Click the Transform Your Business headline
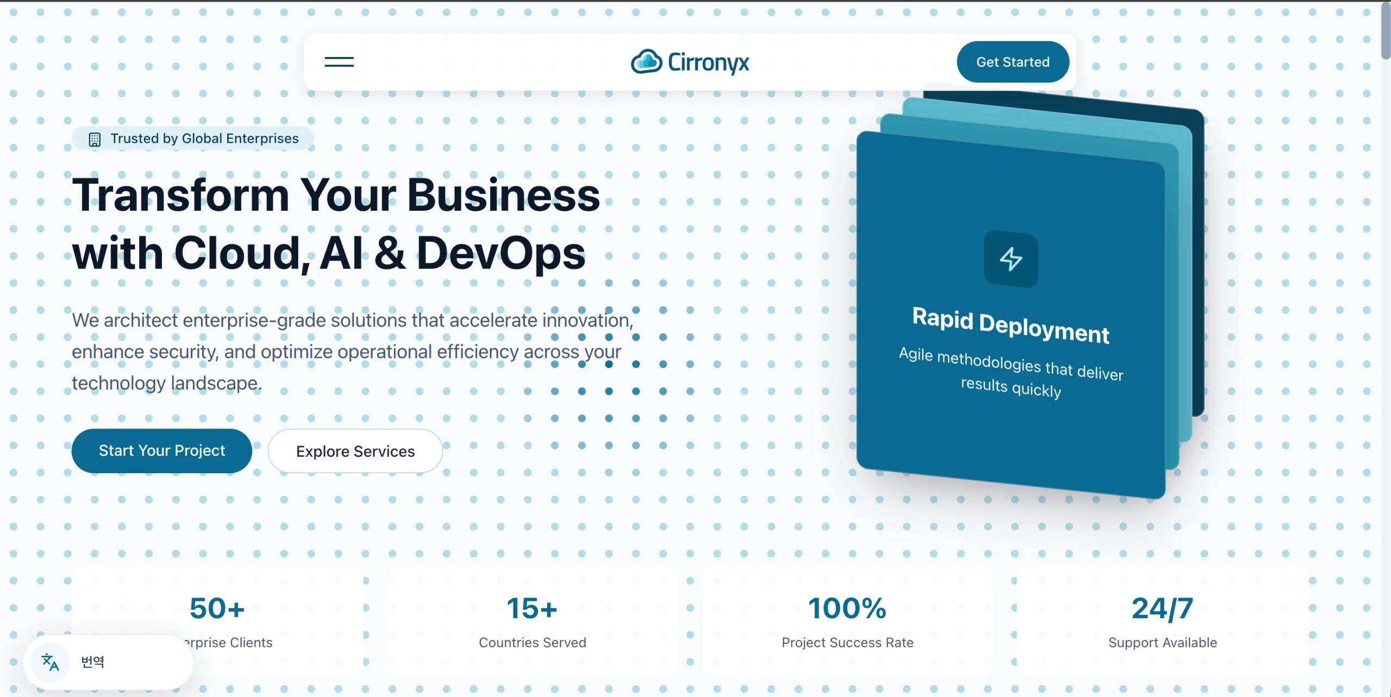The image size is (1391, 697). tap(336, 224)
